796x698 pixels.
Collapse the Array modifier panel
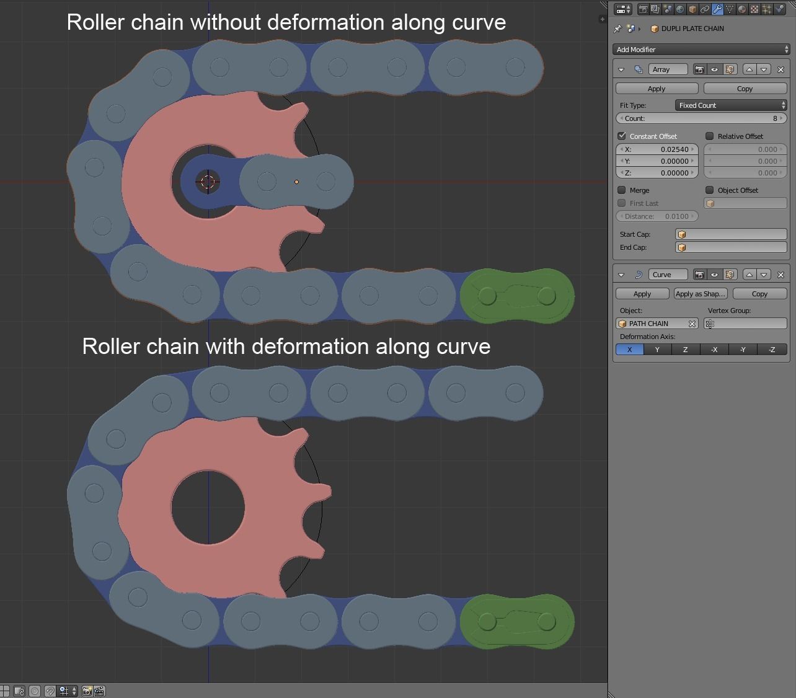[621, 69]
